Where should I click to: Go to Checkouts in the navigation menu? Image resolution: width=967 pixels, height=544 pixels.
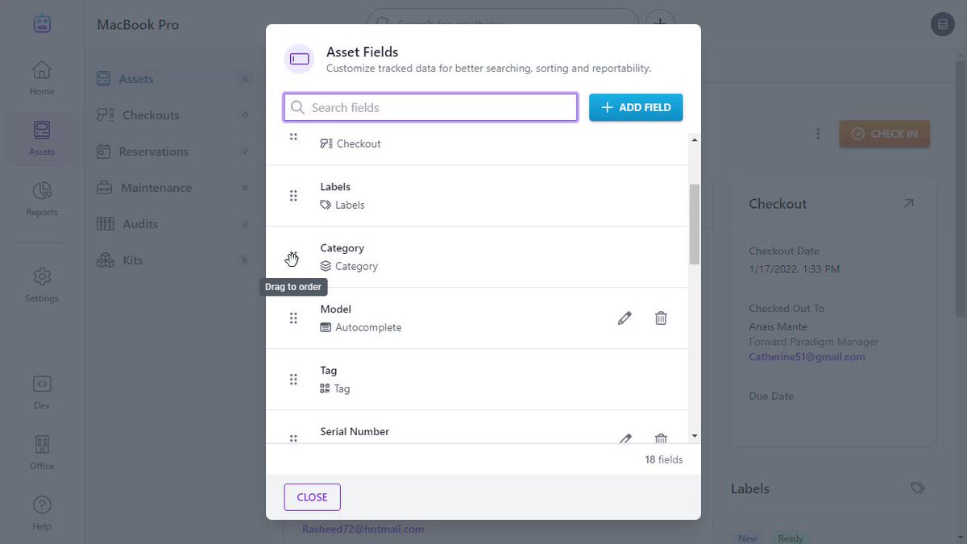[151, 115]
